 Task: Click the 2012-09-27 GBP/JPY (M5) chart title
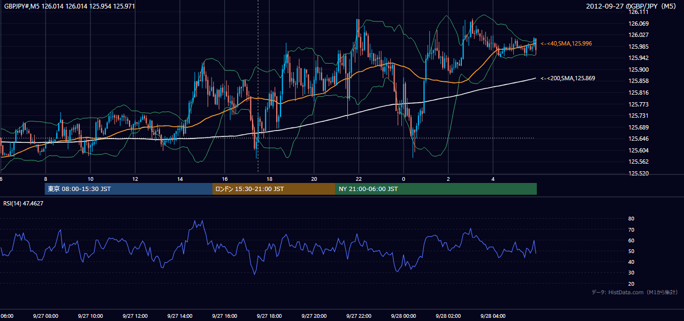[x=632, y=6]
